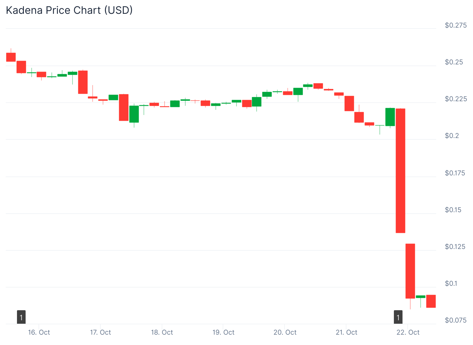Click the 22. Oct date label
Viewport: 473px width, 345px height.
coord(408,332)
